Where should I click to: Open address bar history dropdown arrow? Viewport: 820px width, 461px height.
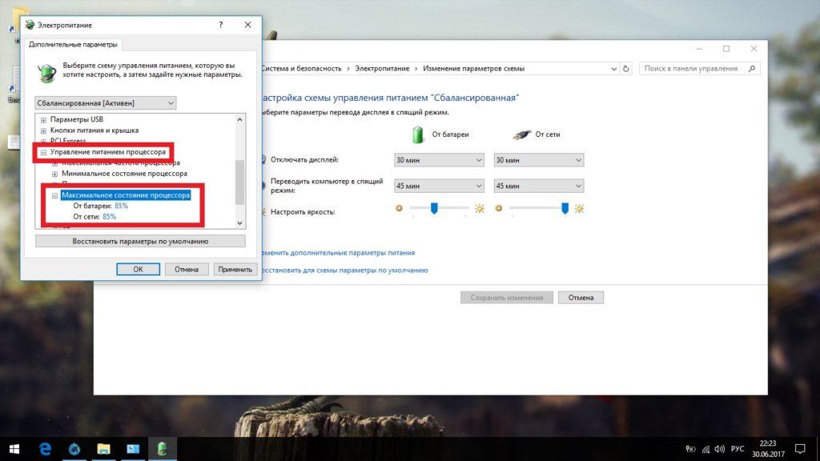click(x=613, y=69)
